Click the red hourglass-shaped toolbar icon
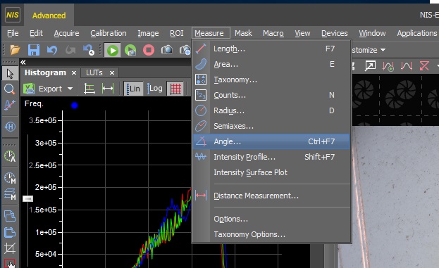439x268 pixels. 424,66
